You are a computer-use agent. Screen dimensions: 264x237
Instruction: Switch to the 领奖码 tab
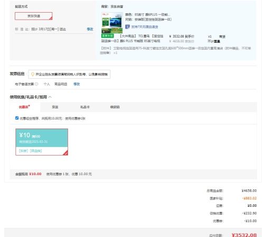coord(115,107)
